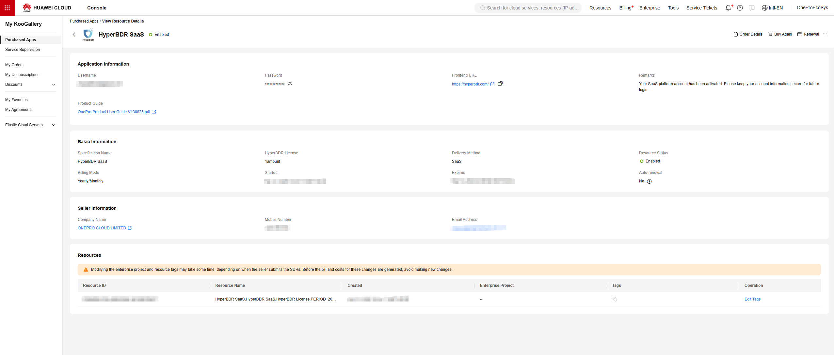Open the Intl-EN language selector

pyautogui.click(x=772, y=8)
